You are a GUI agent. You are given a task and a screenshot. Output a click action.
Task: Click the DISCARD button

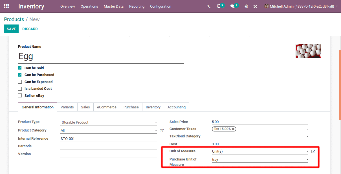[30, 29]
